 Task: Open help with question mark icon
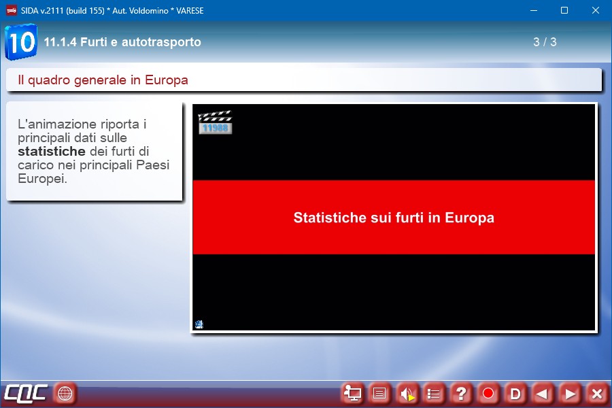(461, 393)
